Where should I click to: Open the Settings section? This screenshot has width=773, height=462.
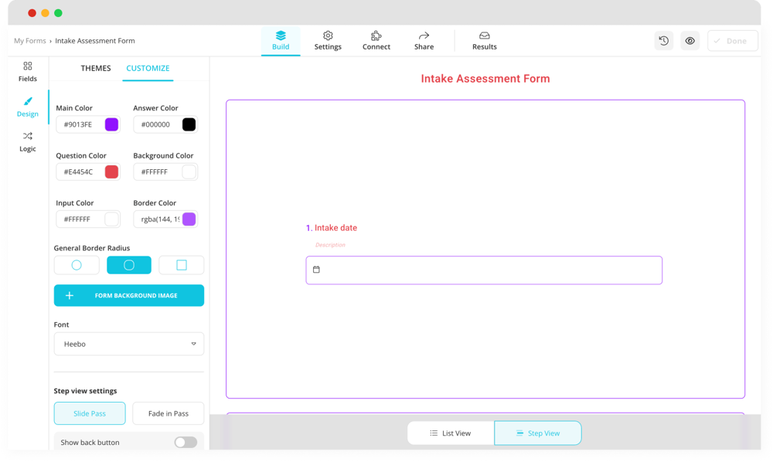[x=328, y=40]
